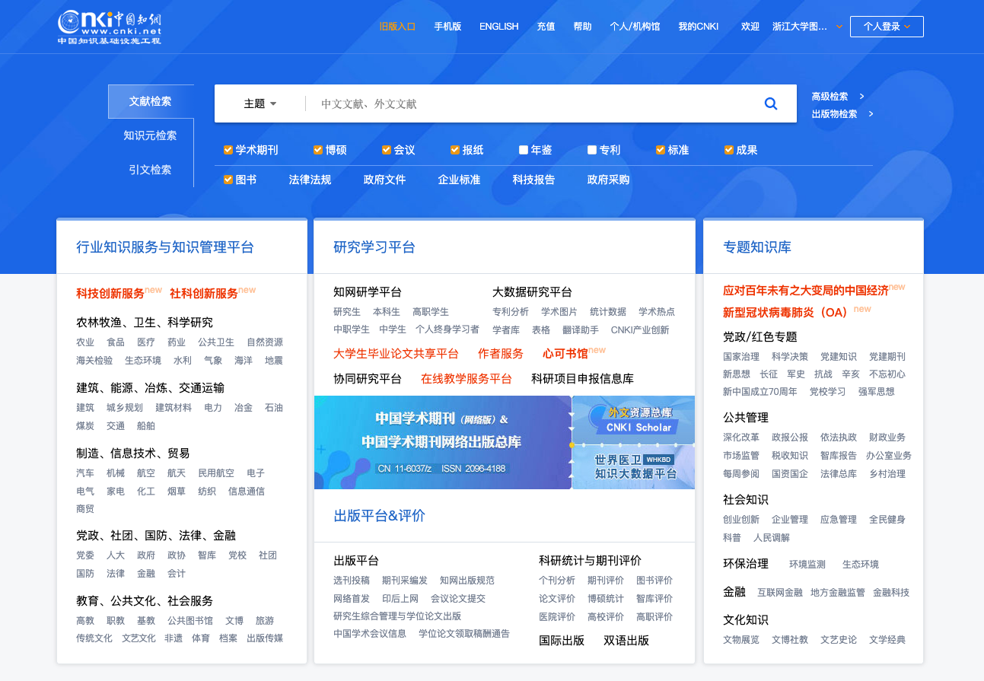Open the 企业标准 database link
984x681 pixels.
[459, 180]
